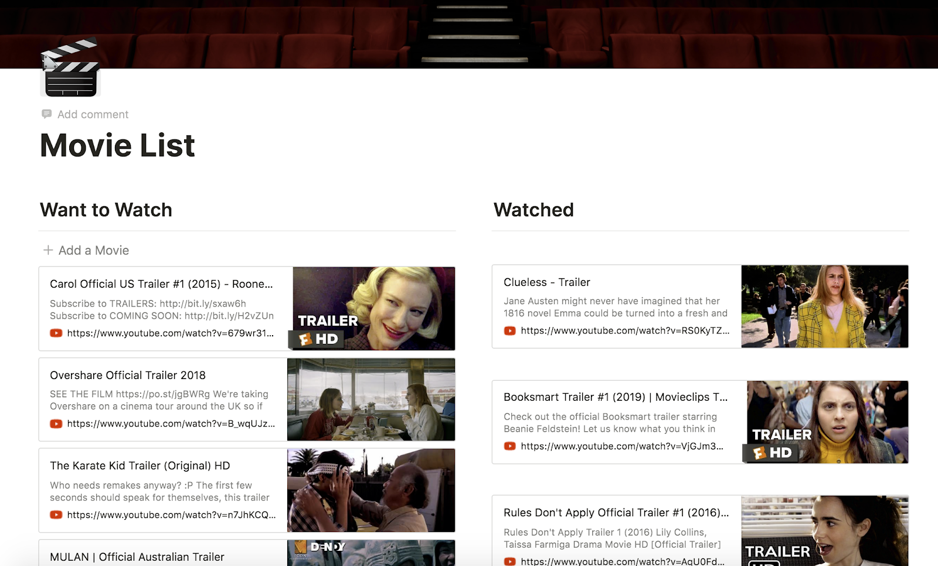Click Booksmart YouTube URL text

pos(622,446)
